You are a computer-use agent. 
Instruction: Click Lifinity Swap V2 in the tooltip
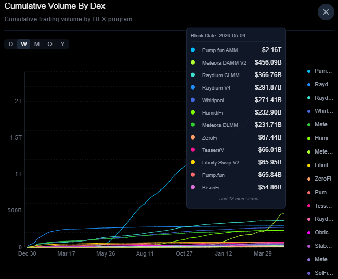(220, 163)
